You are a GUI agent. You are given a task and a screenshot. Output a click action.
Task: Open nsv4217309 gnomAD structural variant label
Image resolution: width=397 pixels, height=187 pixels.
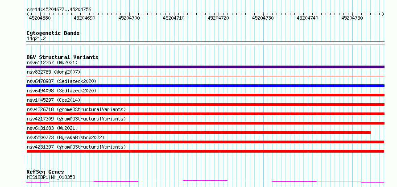(x=76, y=119)
